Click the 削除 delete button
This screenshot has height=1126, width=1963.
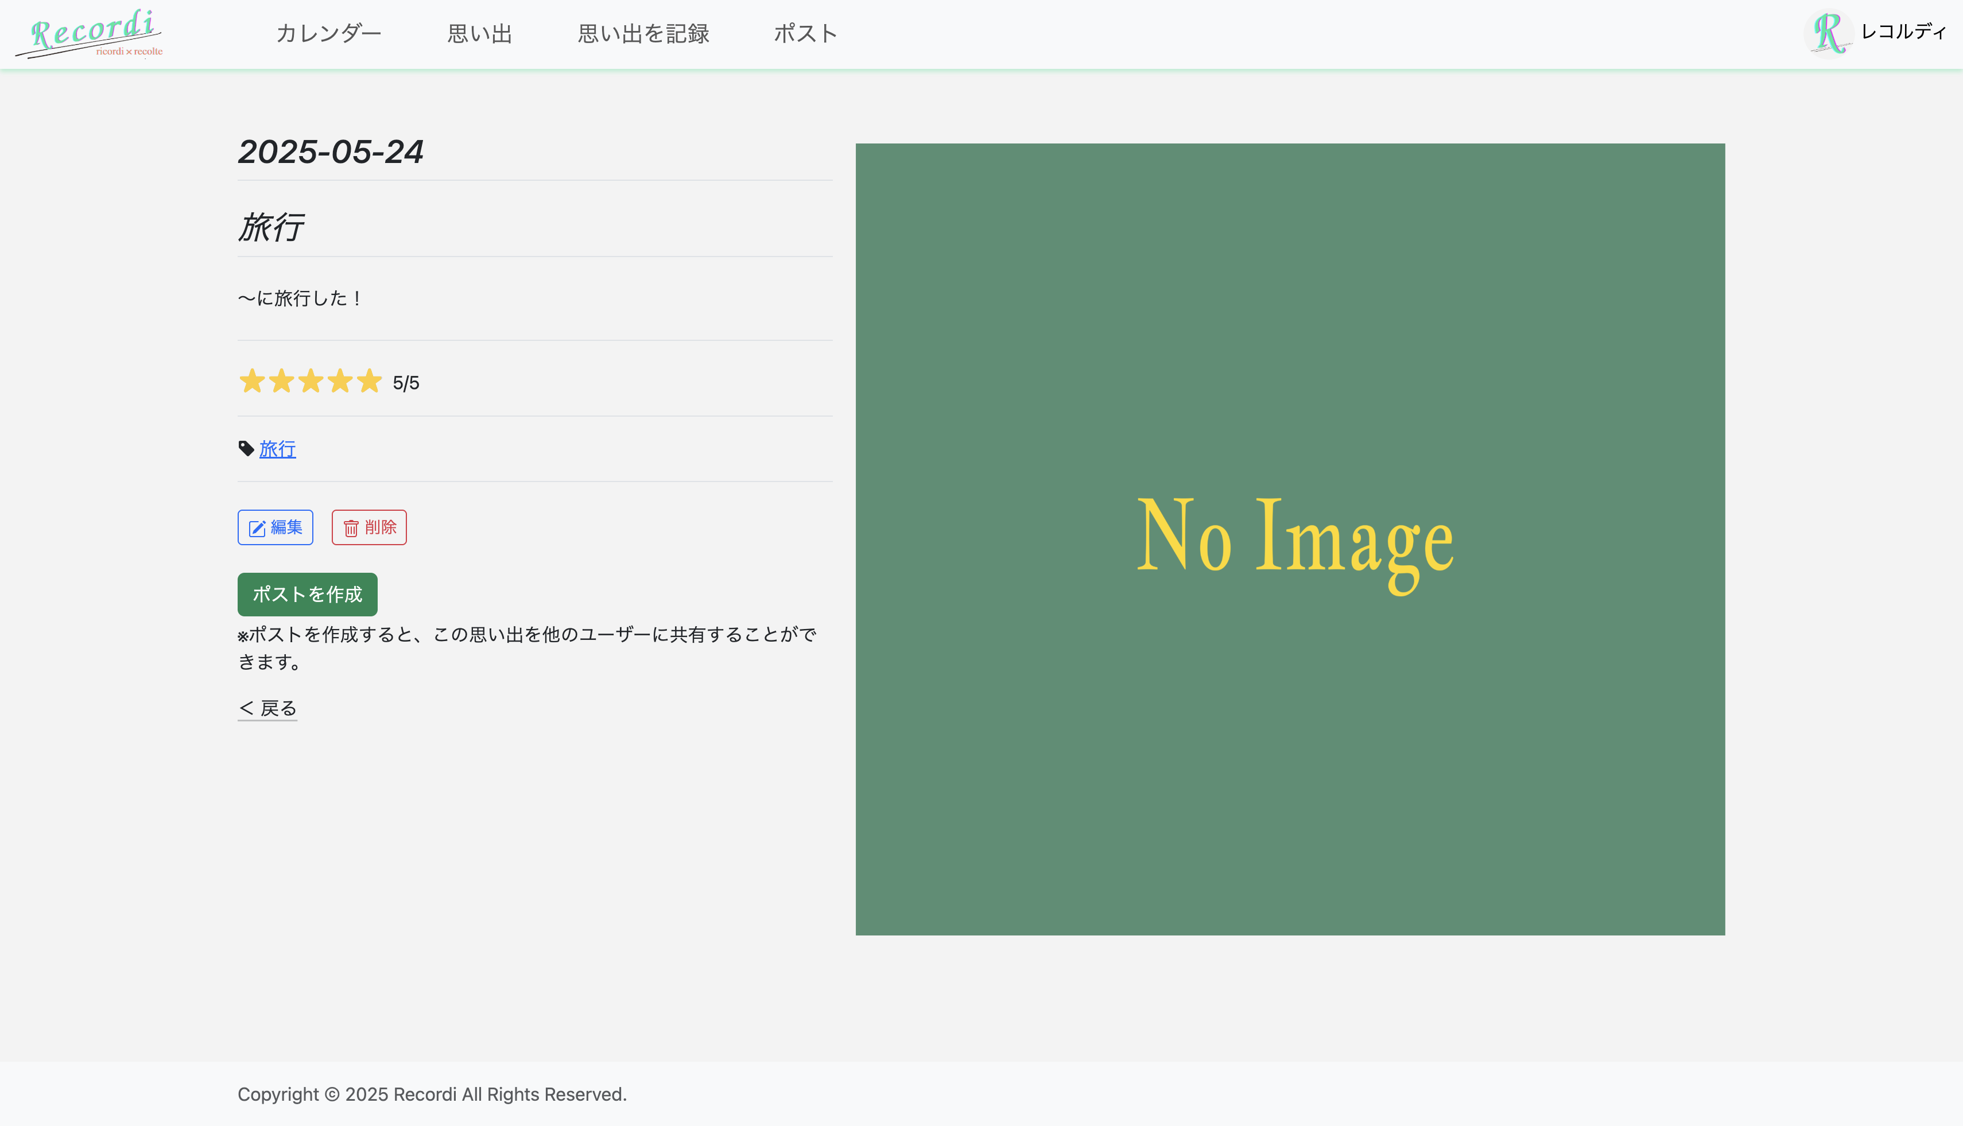[x=369, y=527]
